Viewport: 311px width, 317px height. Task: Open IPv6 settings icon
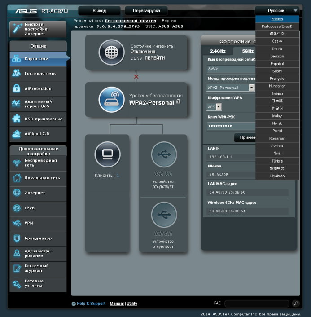pos(17,208)
